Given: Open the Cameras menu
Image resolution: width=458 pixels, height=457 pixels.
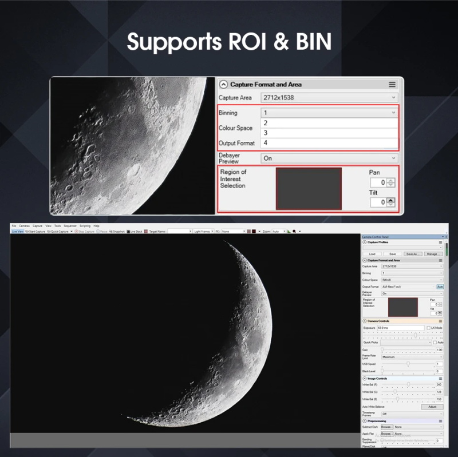Looking at the screenshot, I should click(24, 226).
